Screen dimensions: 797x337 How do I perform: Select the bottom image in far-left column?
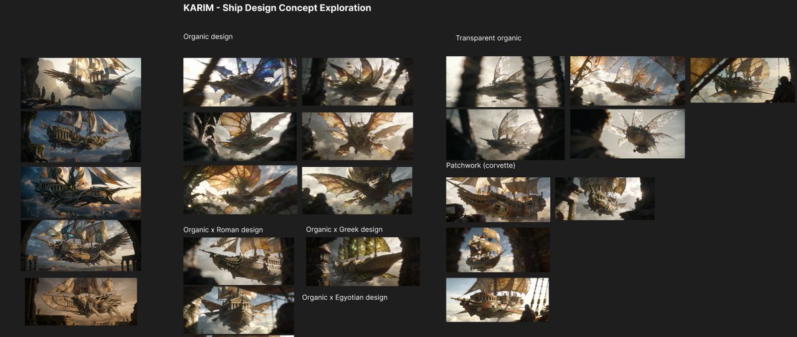point(81,301)
